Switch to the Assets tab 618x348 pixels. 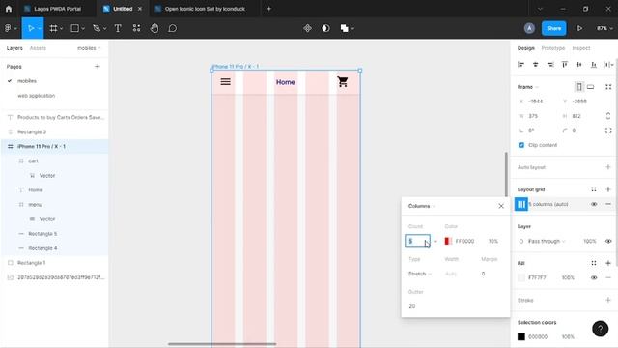[x=38, y=48]
